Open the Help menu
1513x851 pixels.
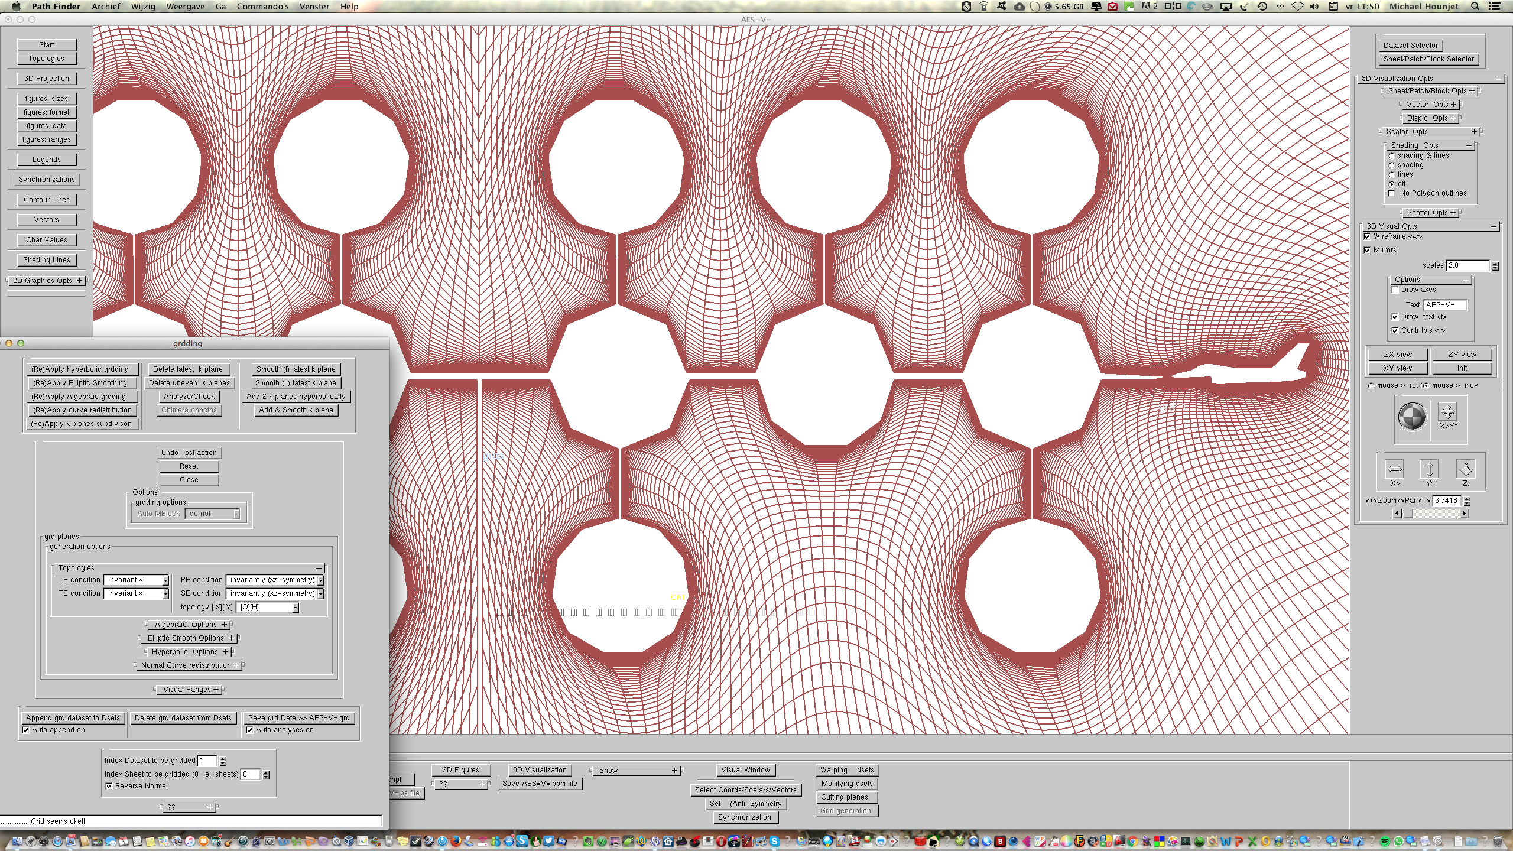349,7
